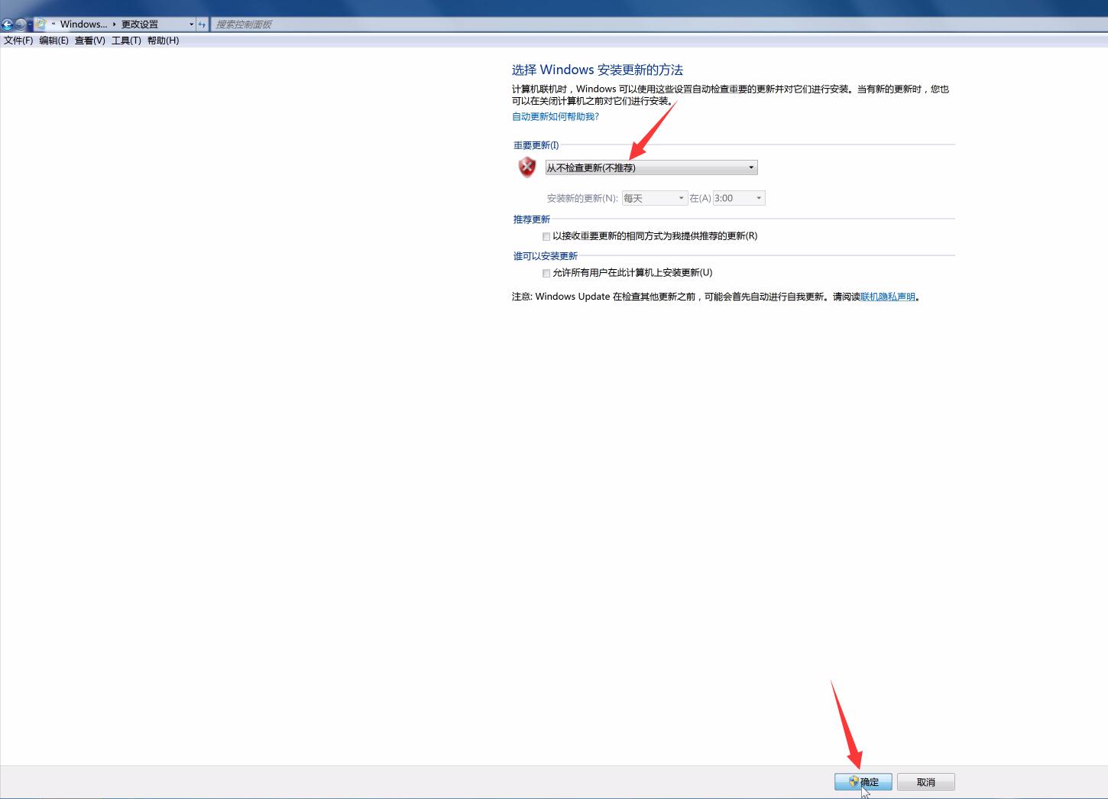Open the 3:00 install-time dropdown
Viewport: 1108px width, 799px height.
pyautogui.click(x=739, y=198)
